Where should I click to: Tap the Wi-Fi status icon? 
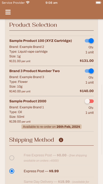(28, 3)
